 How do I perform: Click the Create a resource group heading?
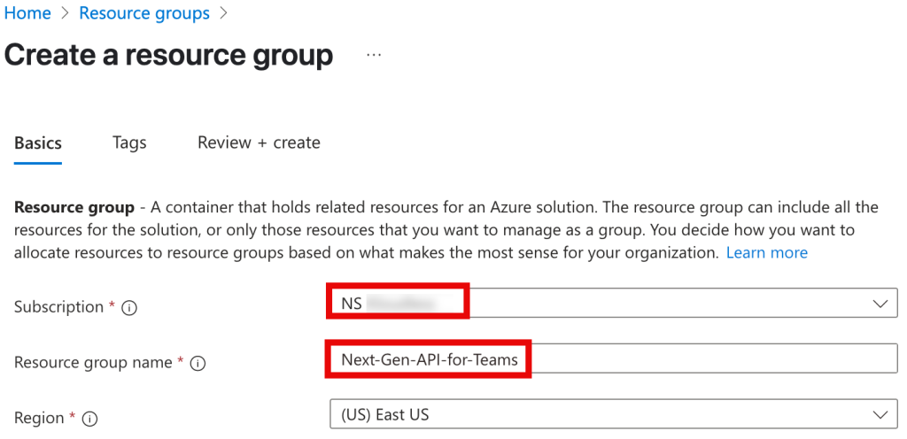[168, 55]
